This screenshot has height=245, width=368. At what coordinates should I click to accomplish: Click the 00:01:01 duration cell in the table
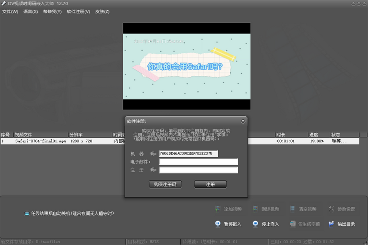coord(286,141)
